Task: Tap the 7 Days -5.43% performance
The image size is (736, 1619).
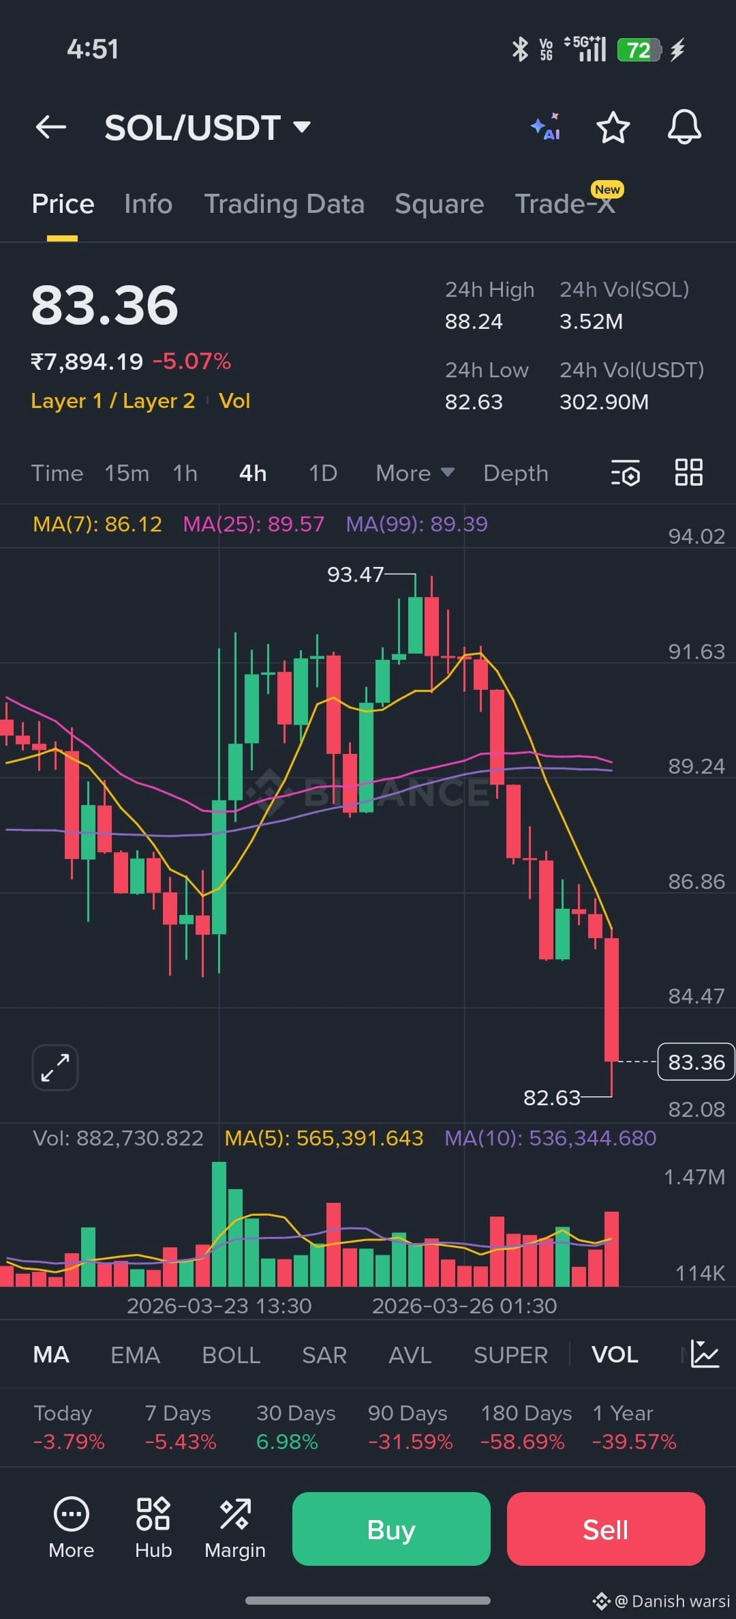Action: 181,1427
